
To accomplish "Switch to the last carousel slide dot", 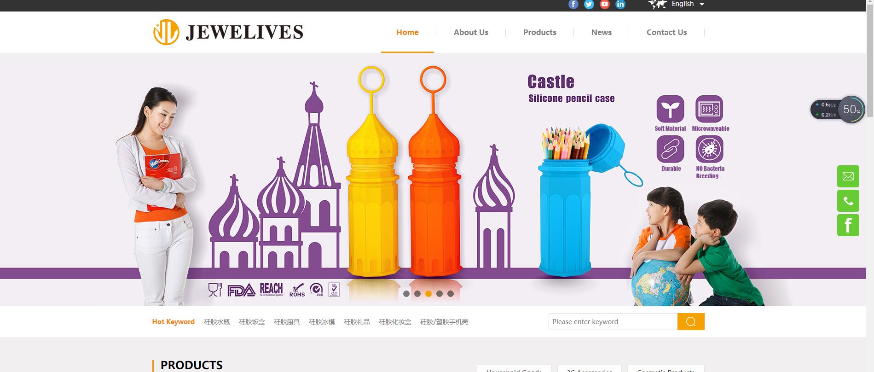I will point(451,294).
